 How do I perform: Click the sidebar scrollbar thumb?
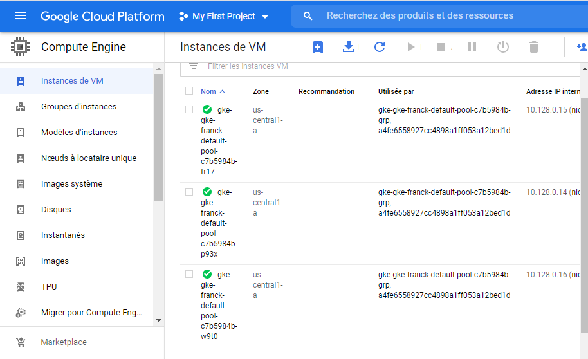[x=159, y=138]
